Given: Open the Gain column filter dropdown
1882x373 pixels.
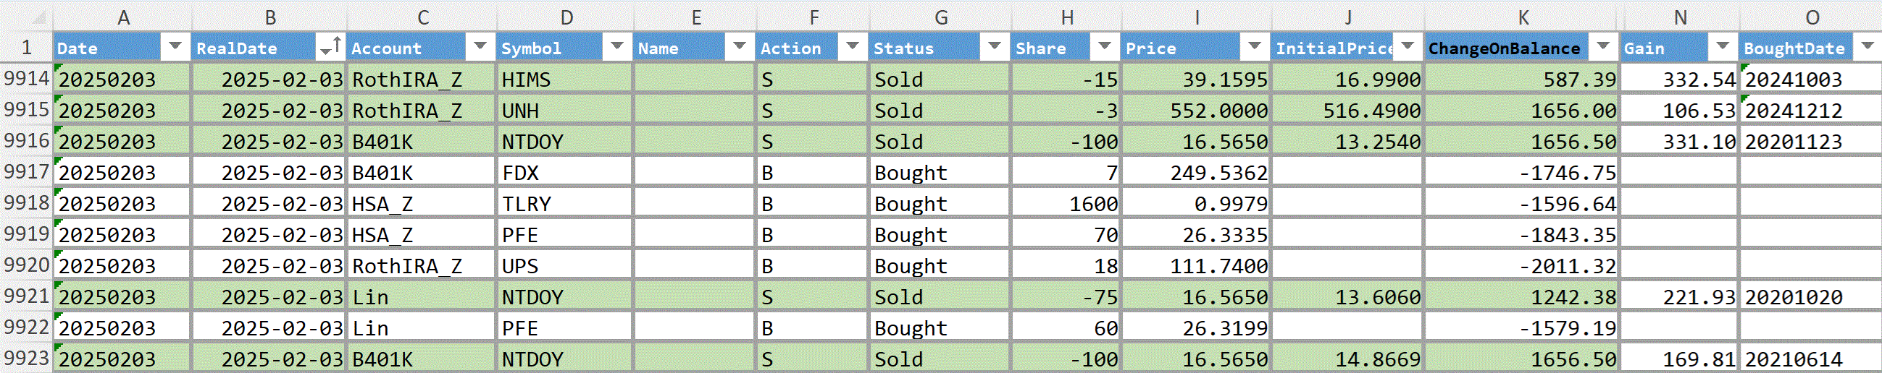Looking at the screenshot, I should click(1723, 46).
